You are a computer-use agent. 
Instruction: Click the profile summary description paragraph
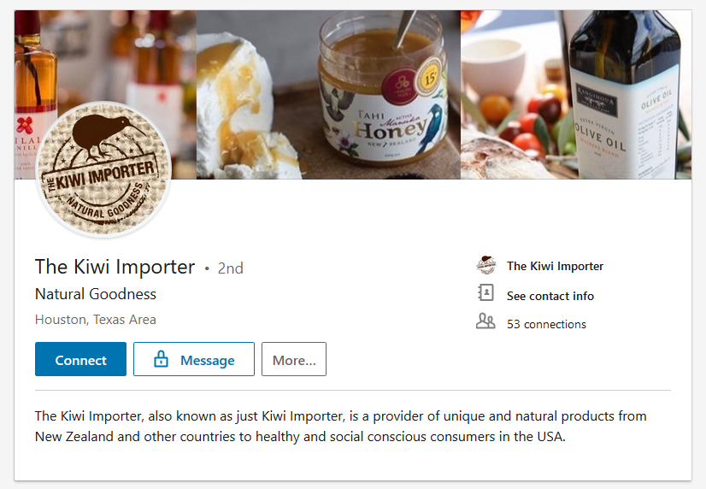coord(340,427)
